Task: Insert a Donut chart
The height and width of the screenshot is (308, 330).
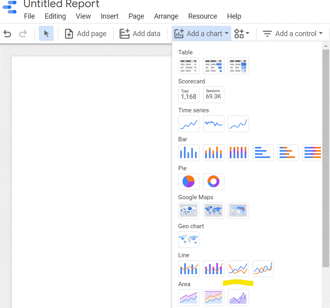Action: [x=213, y=182]
